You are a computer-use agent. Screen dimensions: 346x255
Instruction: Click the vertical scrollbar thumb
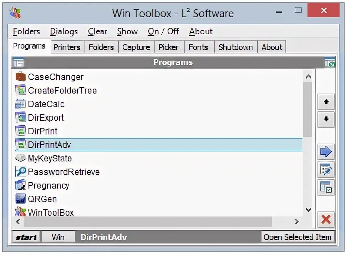pyautogui.click(x=307, y=110)
